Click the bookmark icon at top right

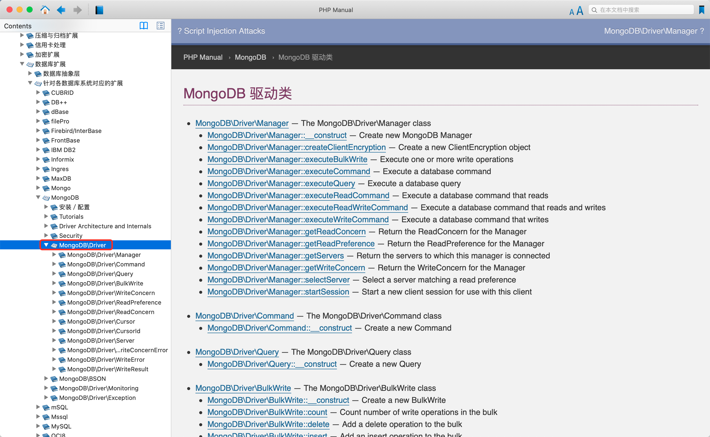[x=702, y=10]
